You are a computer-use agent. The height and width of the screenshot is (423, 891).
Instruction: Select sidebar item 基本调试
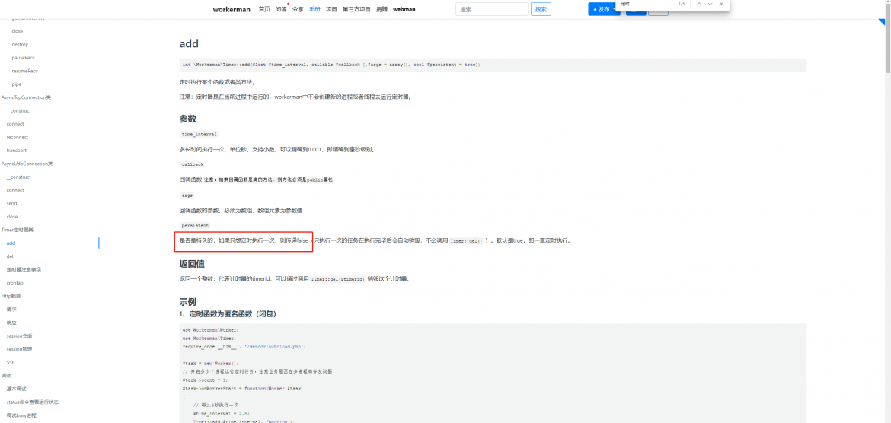pos(17,388)
